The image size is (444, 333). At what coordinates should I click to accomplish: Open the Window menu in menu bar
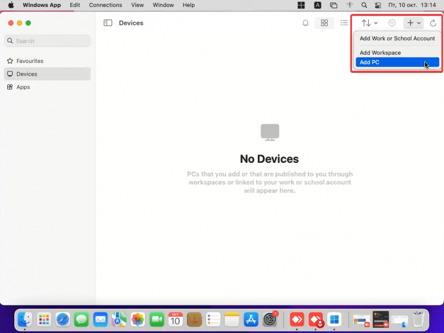pyautogui.click(x=163, y=5)
